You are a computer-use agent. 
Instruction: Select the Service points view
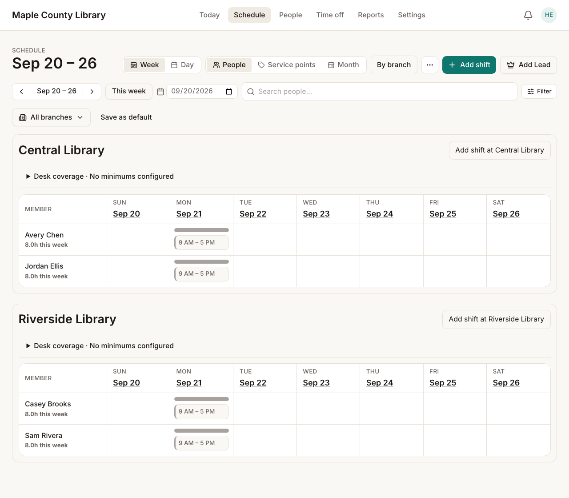tap(287, 65)
